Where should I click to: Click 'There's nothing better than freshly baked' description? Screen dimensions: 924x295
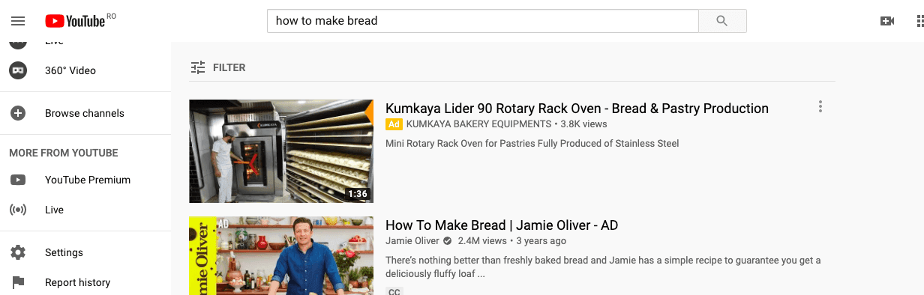pos(603,267)
